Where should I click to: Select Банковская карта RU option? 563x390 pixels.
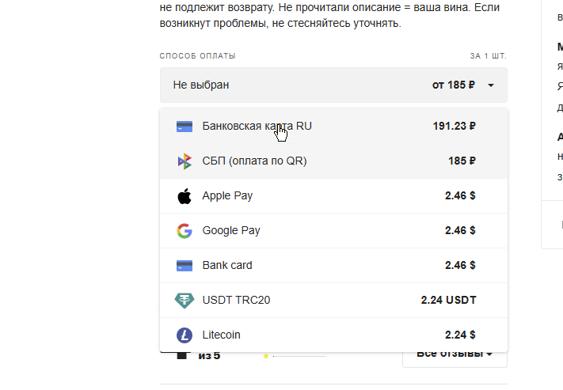333,127
